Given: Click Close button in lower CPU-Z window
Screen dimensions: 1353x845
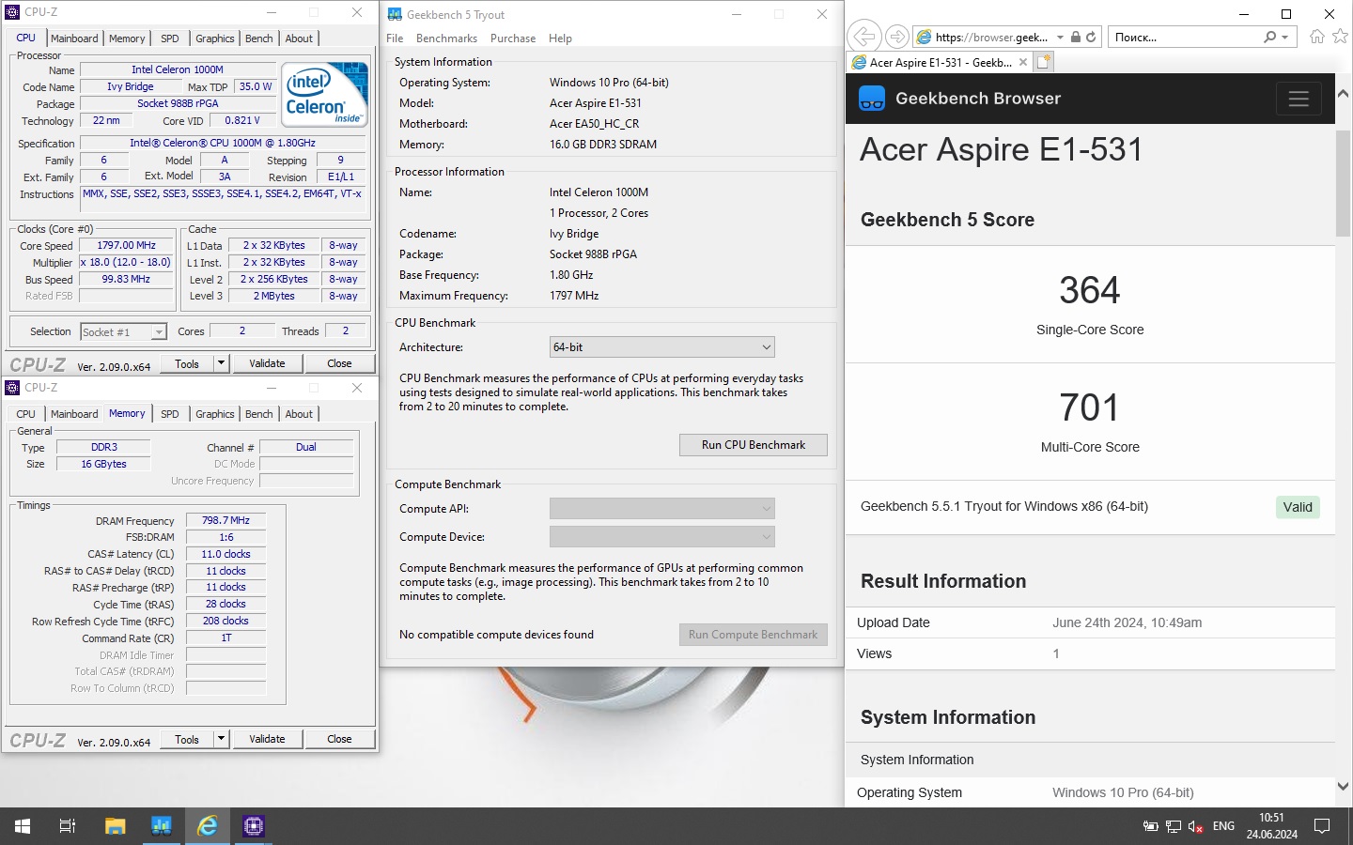Looking at the screenshot, I should point(339,739).
